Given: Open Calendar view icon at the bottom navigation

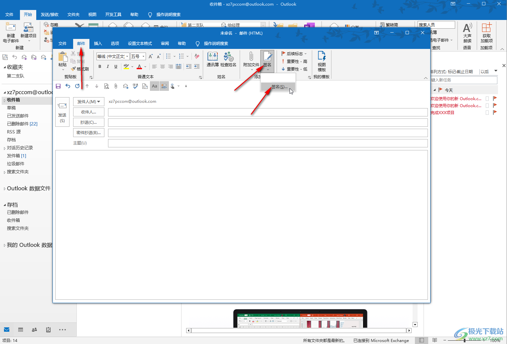Looking at the screenshot, I should coord(21,330).
